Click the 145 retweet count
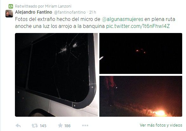186x131 pixels. coord(43,126)
